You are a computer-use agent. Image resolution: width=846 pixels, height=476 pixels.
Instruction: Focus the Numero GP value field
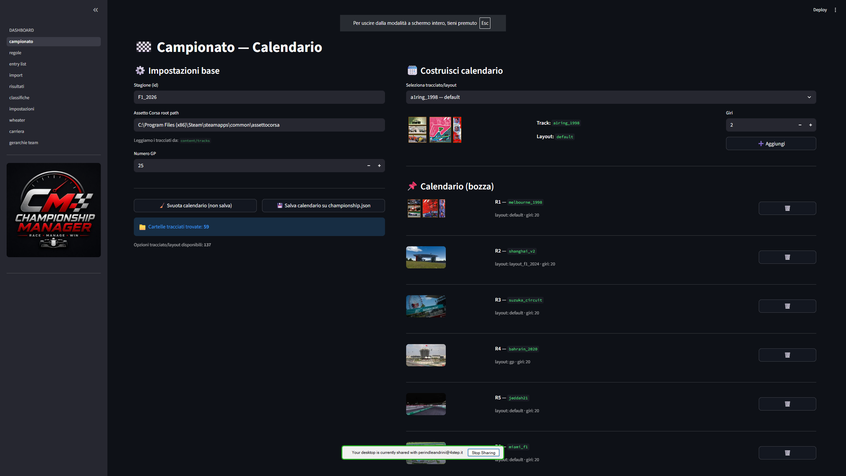point(249,166)
